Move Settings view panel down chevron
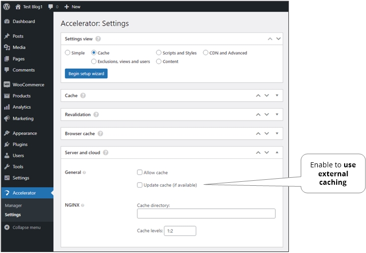Viewport: 366px width, 253px height. click(278, 39)
